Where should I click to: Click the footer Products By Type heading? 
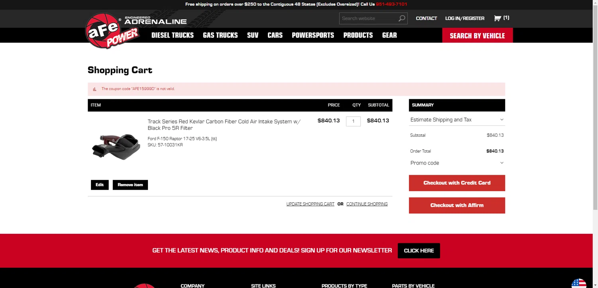coord(344,286)
